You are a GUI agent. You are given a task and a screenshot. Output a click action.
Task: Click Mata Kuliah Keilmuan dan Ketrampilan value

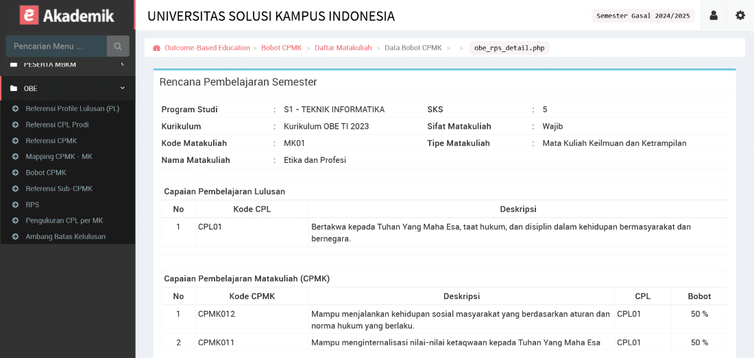point(615,143)
